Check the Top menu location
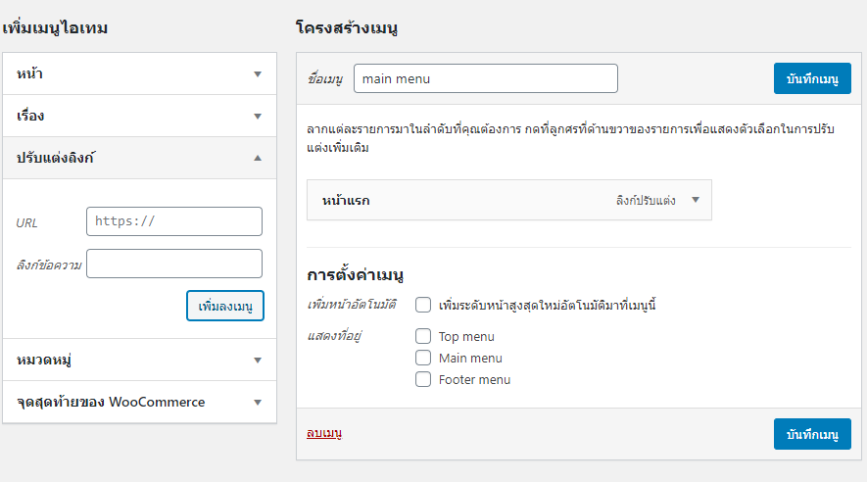Image resolution: width=867 pixels, height=482 pixels. 423,336
